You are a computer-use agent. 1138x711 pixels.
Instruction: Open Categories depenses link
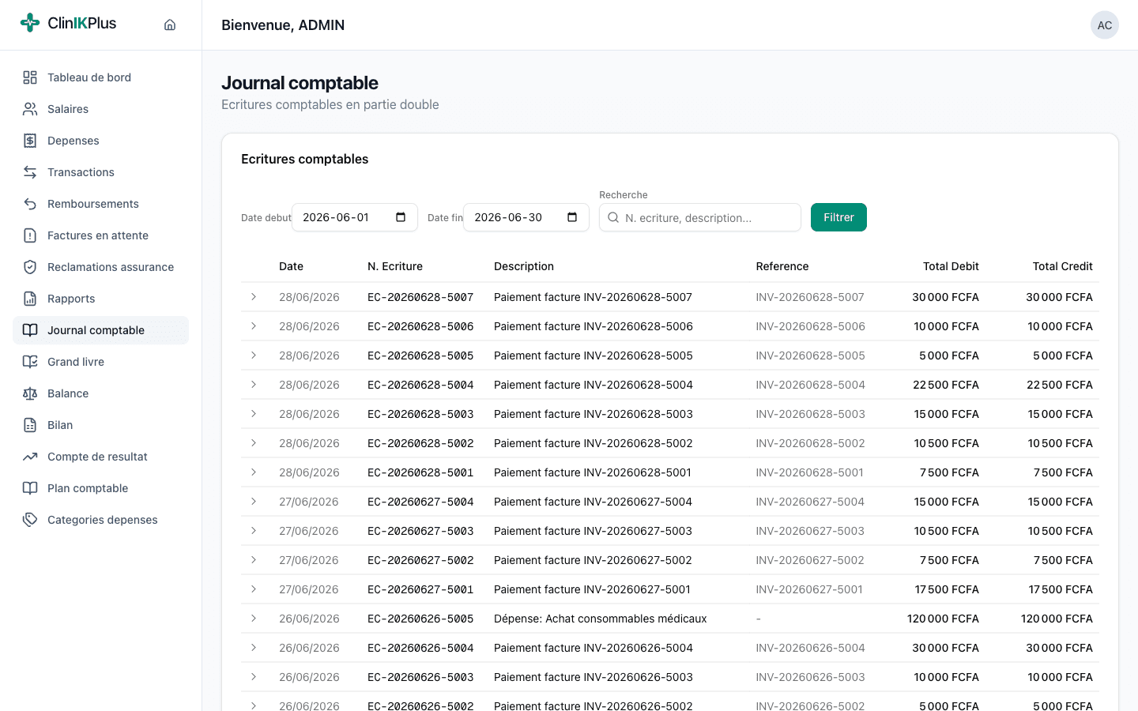coord(100,520)
